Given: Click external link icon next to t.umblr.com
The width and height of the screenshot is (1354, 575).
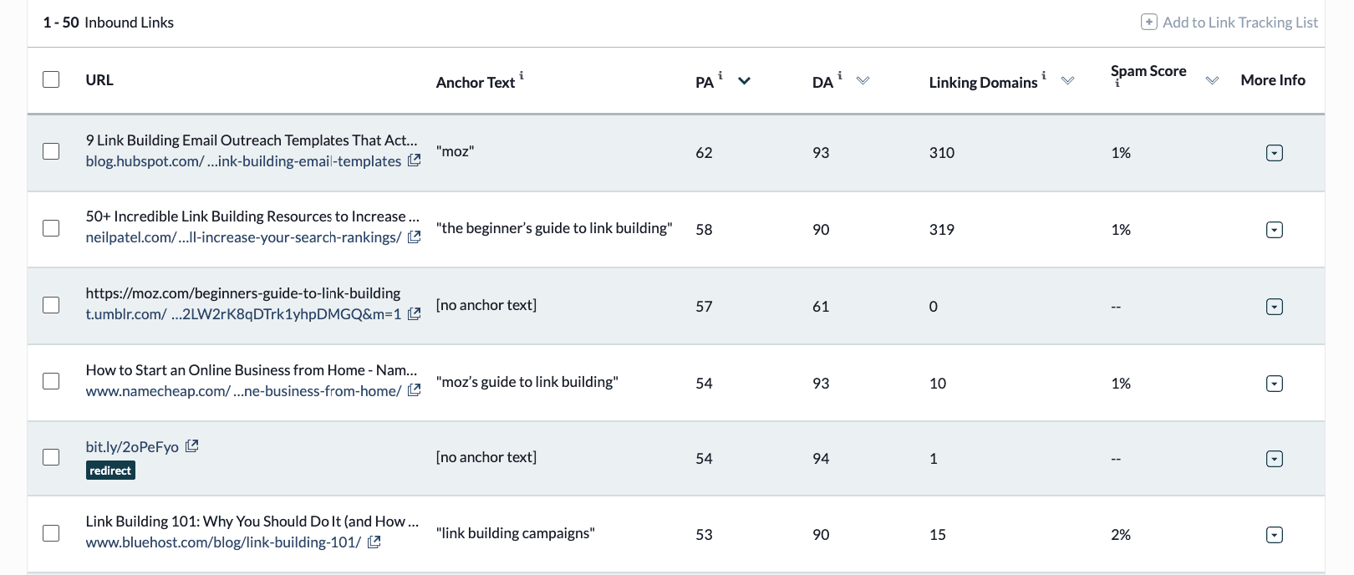Looking at the screenshot, I should coord(414,314).
